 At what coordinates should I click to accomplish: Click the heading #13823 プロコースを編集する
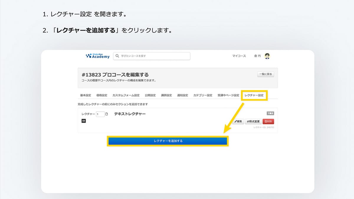115,75
